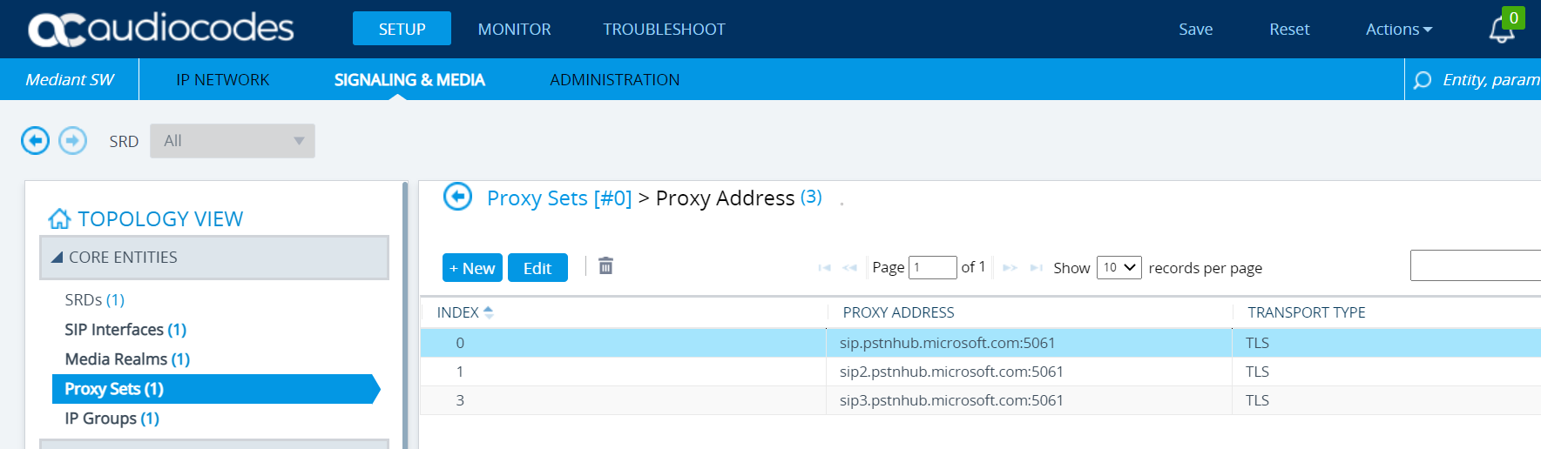Viewport: 1541px width, 449px height.
Task: Select IP Groups in the navigation tree
Action: coord(112,419)
